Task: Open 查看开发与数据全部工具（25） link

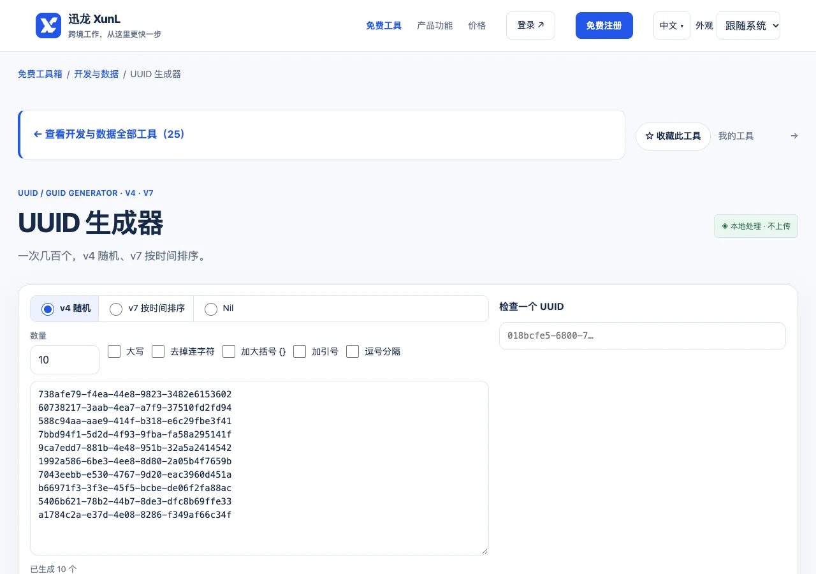Action: click(110, 135)
